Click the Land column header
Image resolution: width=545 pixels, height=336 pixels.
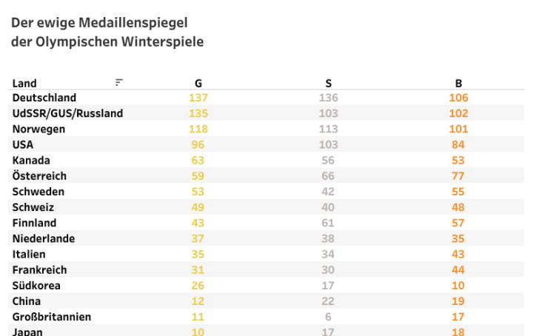[x=24, y=84]
